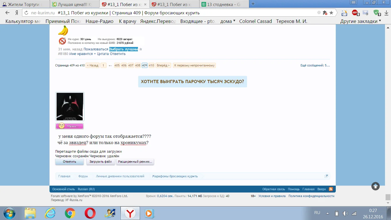The width and height of the screenshot is (391, 220).
Task: Open the Основной стиль style chooser
Action: [64, 189]
